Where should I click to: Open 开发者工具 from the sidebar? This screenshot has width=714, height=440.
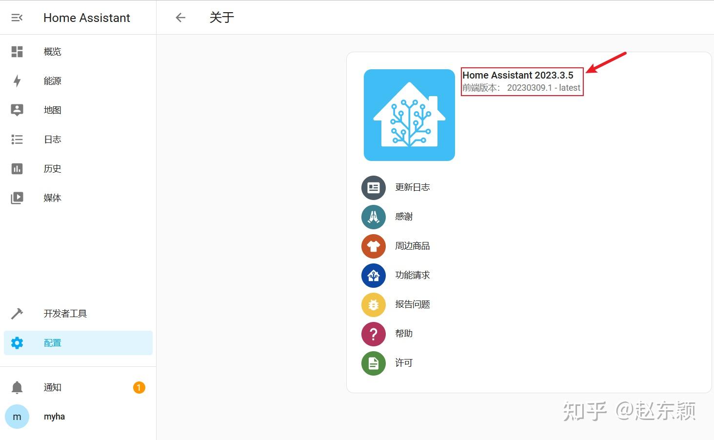pos(78,314)
